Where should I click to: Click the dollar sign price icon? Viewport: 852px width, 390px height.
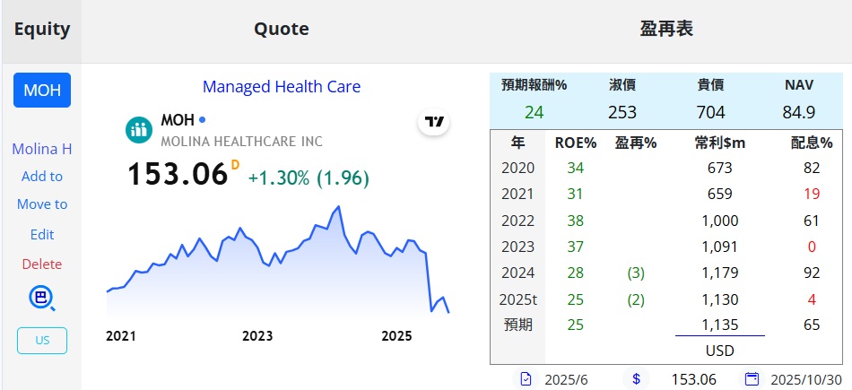[636, 379]
